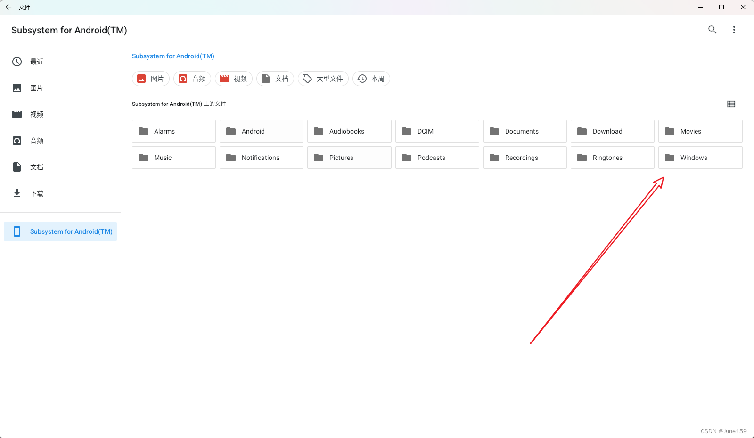Image resolution: width=754 pixels, height=438 pixels.
Task: Click the Subsystem for Android(TM) breadcrumb link
Action: coord(173,56)
